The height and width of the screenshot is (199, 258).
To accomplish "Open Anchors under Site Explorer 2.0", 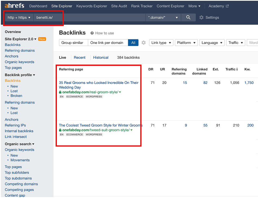I will 12,56.
